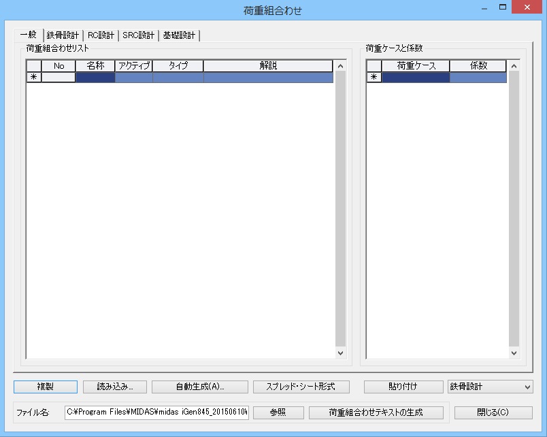Select the SRC設計 tab
This screenshot has height=437, width=547.
138,35
